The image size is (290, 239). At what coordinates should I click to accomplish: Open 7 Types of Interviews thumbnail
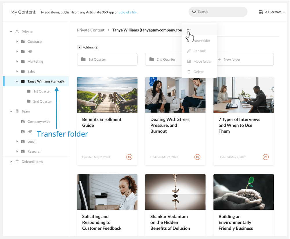click(x=244, y=95)
